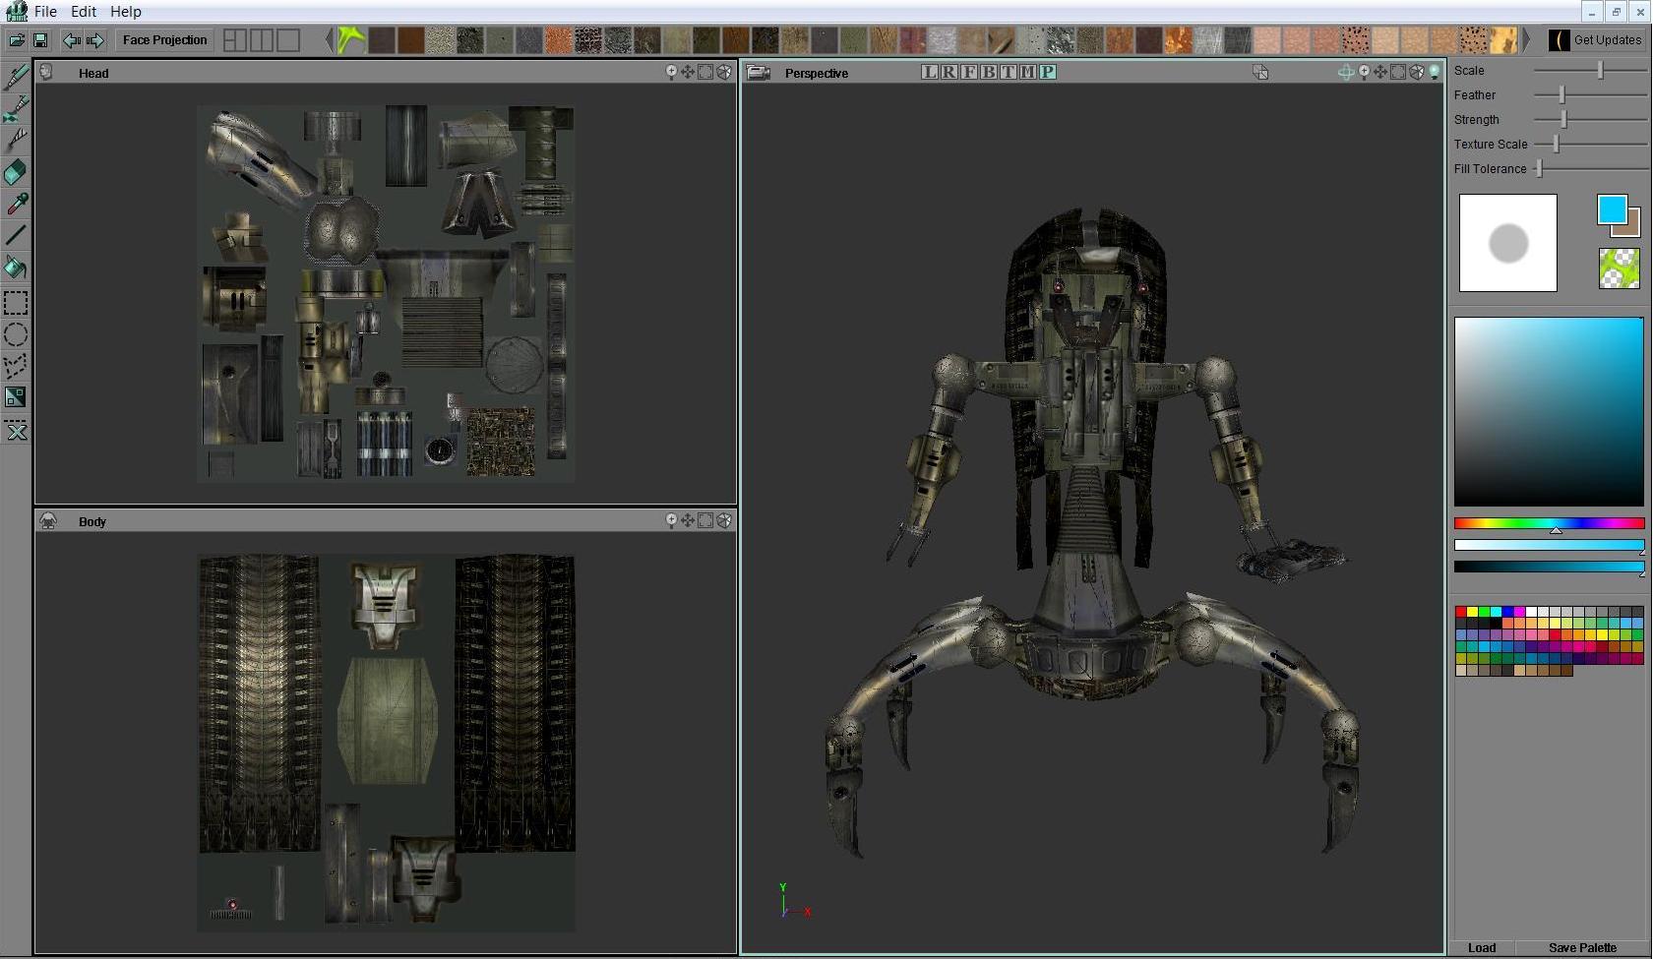Screen dimensions: 1653x959
Task: Switch to Front view with F button
Action: (x=969, y=72)
